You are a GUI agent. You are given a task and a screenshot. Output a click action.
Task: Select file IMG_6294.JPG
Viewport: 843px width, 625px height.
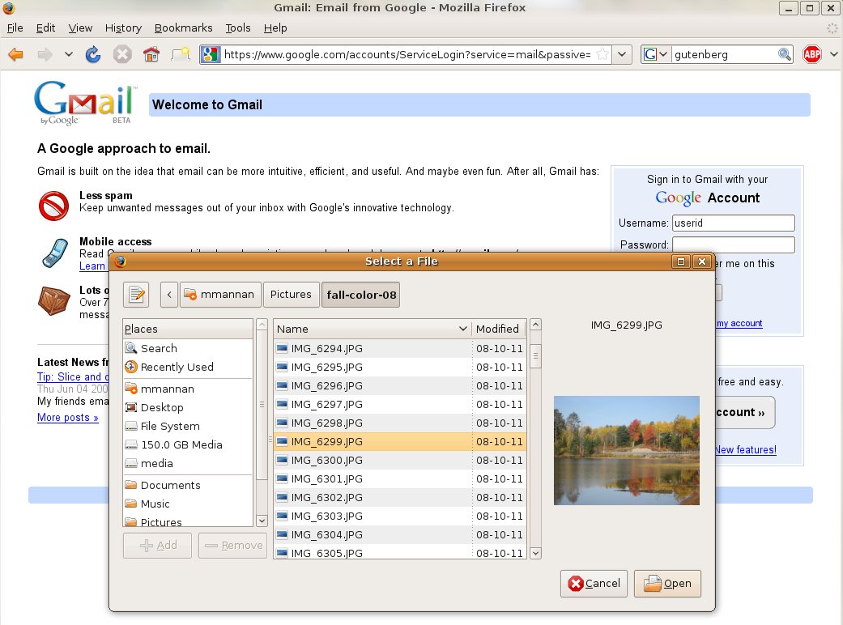click(399, 348)
